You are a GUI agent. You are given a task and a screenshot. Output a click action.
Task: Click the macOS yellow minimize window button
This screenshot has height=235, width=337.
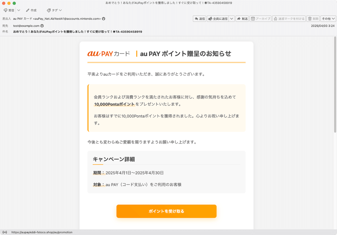click(9, 3)
